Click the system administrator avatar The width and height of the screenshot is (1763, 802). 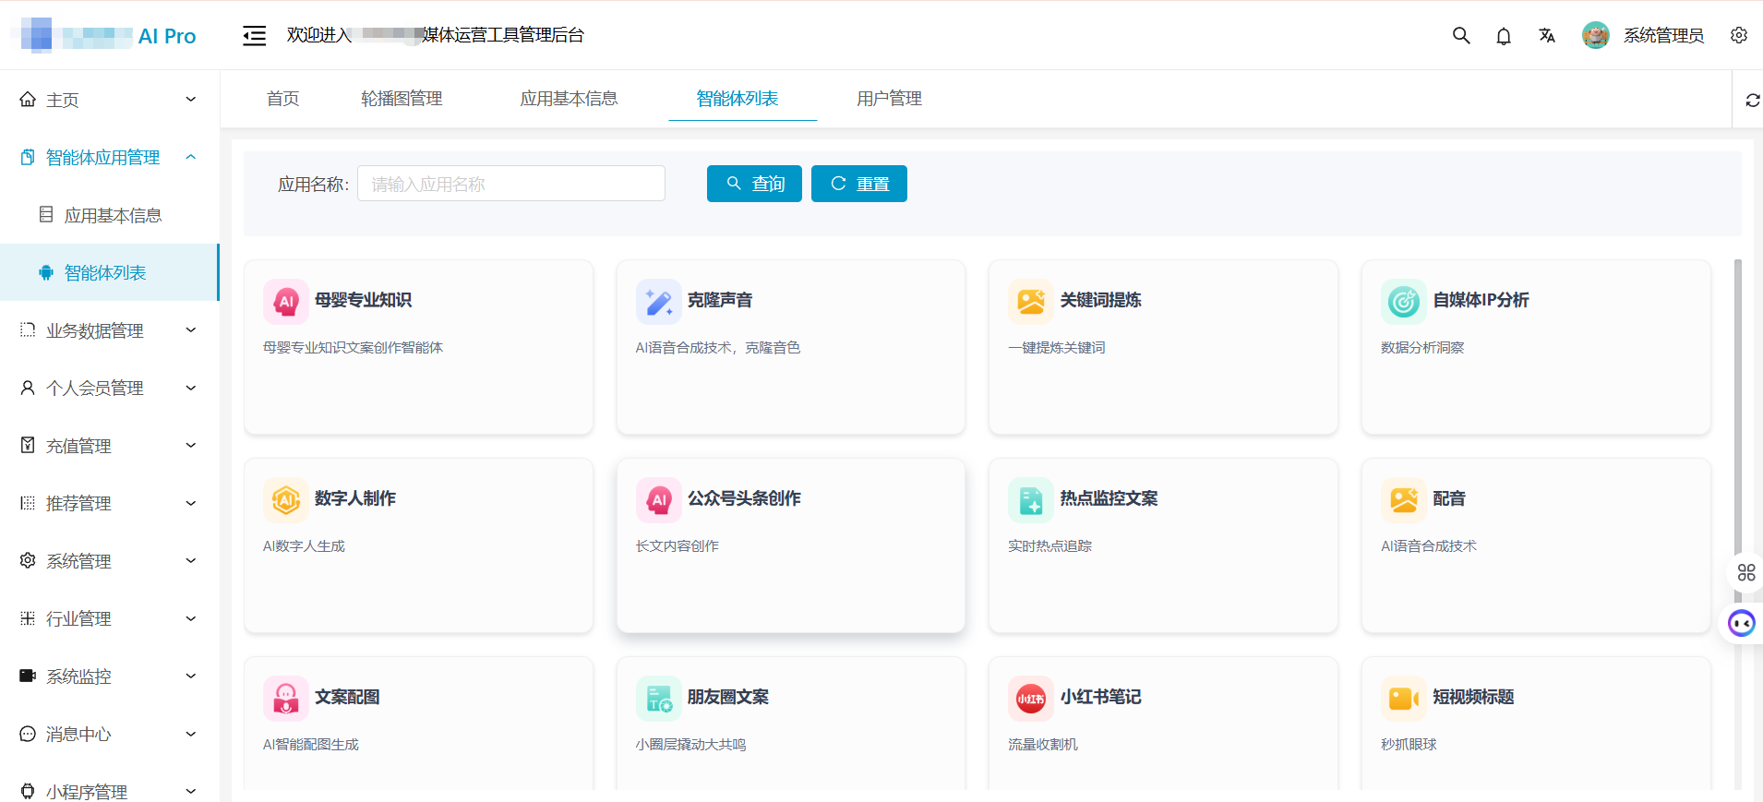point(1596,35)
